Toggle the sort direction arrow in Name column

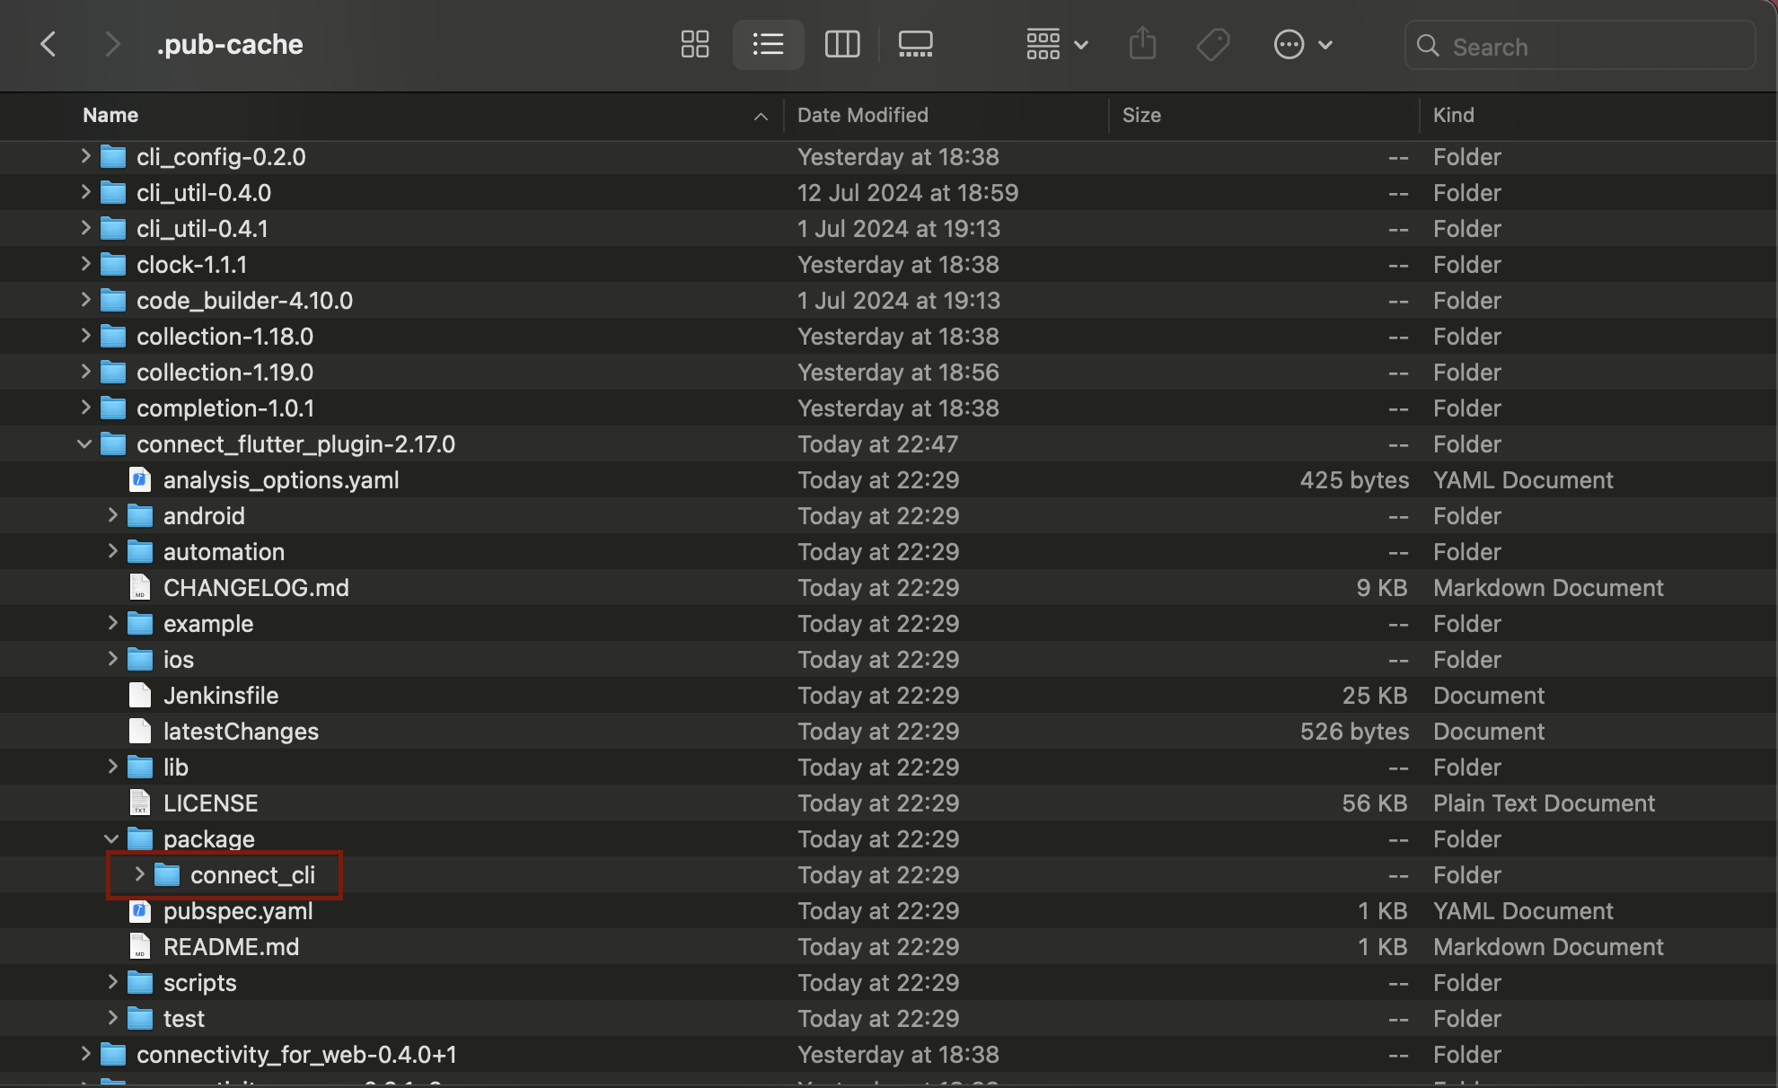761,116
